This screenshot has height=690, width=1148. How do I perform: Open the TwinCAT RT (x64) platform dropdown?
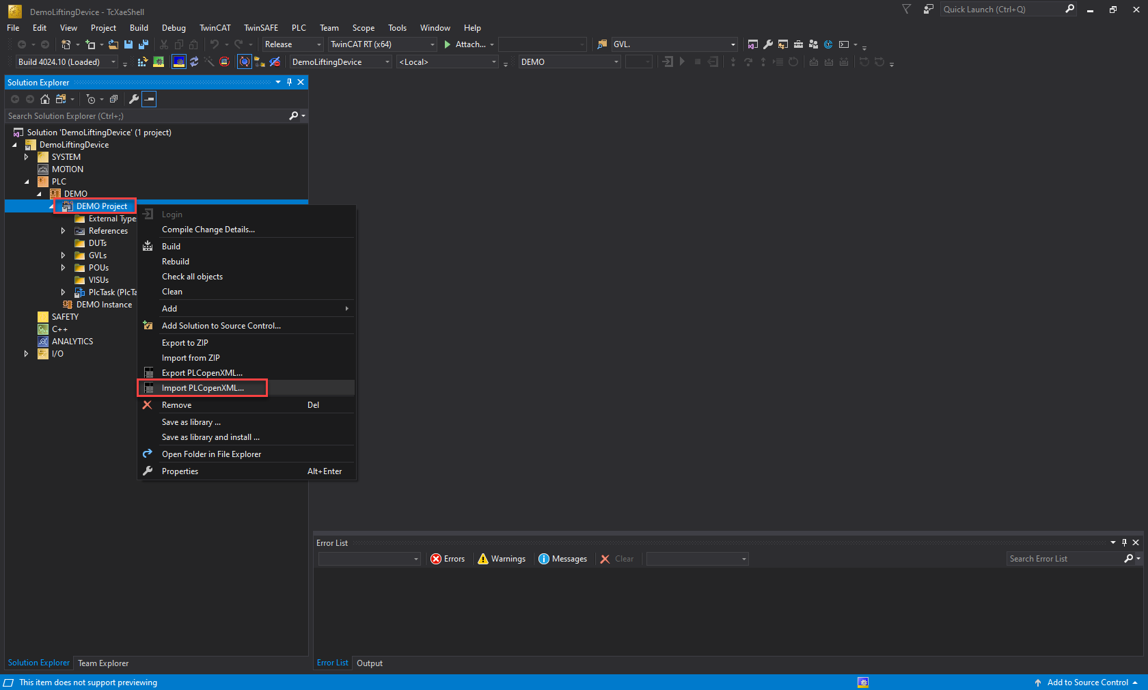383,44
